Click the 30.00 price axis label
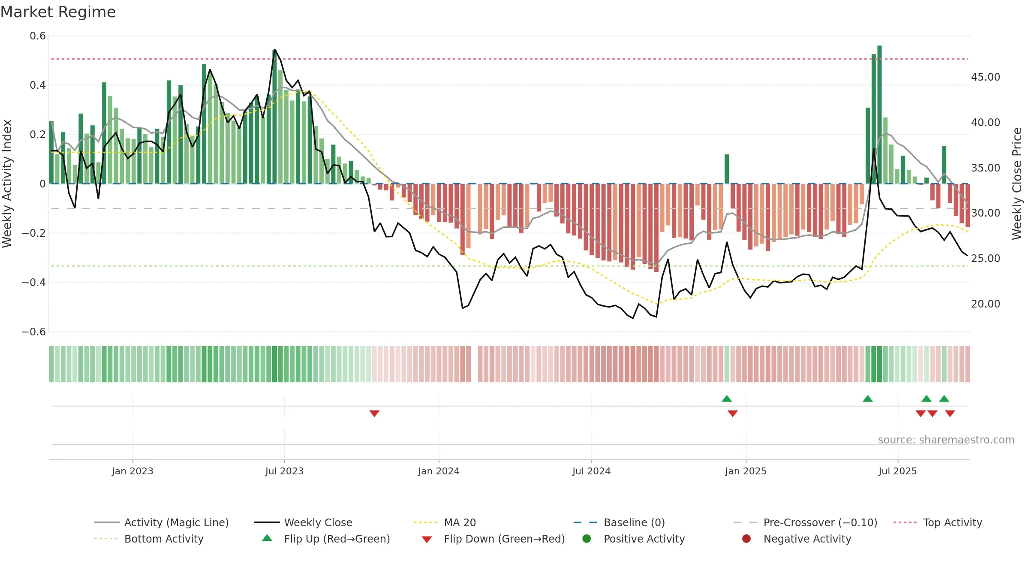Viewport: 1029px width, 579px height. click(985, 213)
